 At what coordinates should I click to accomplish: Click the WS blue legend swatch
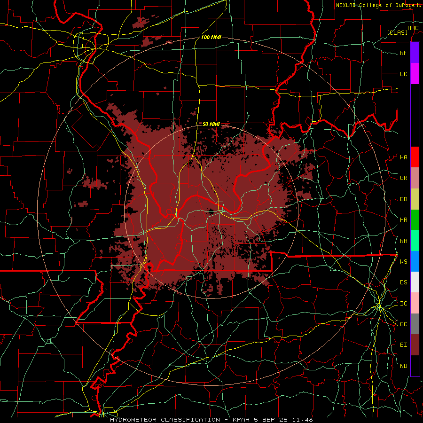(415, 261)
